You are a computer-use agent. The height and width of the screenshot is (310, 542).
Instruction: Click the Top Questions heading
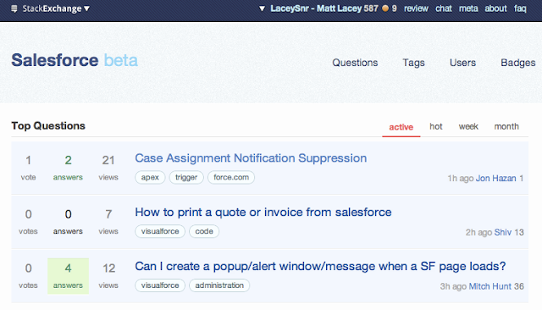(48, 126)
